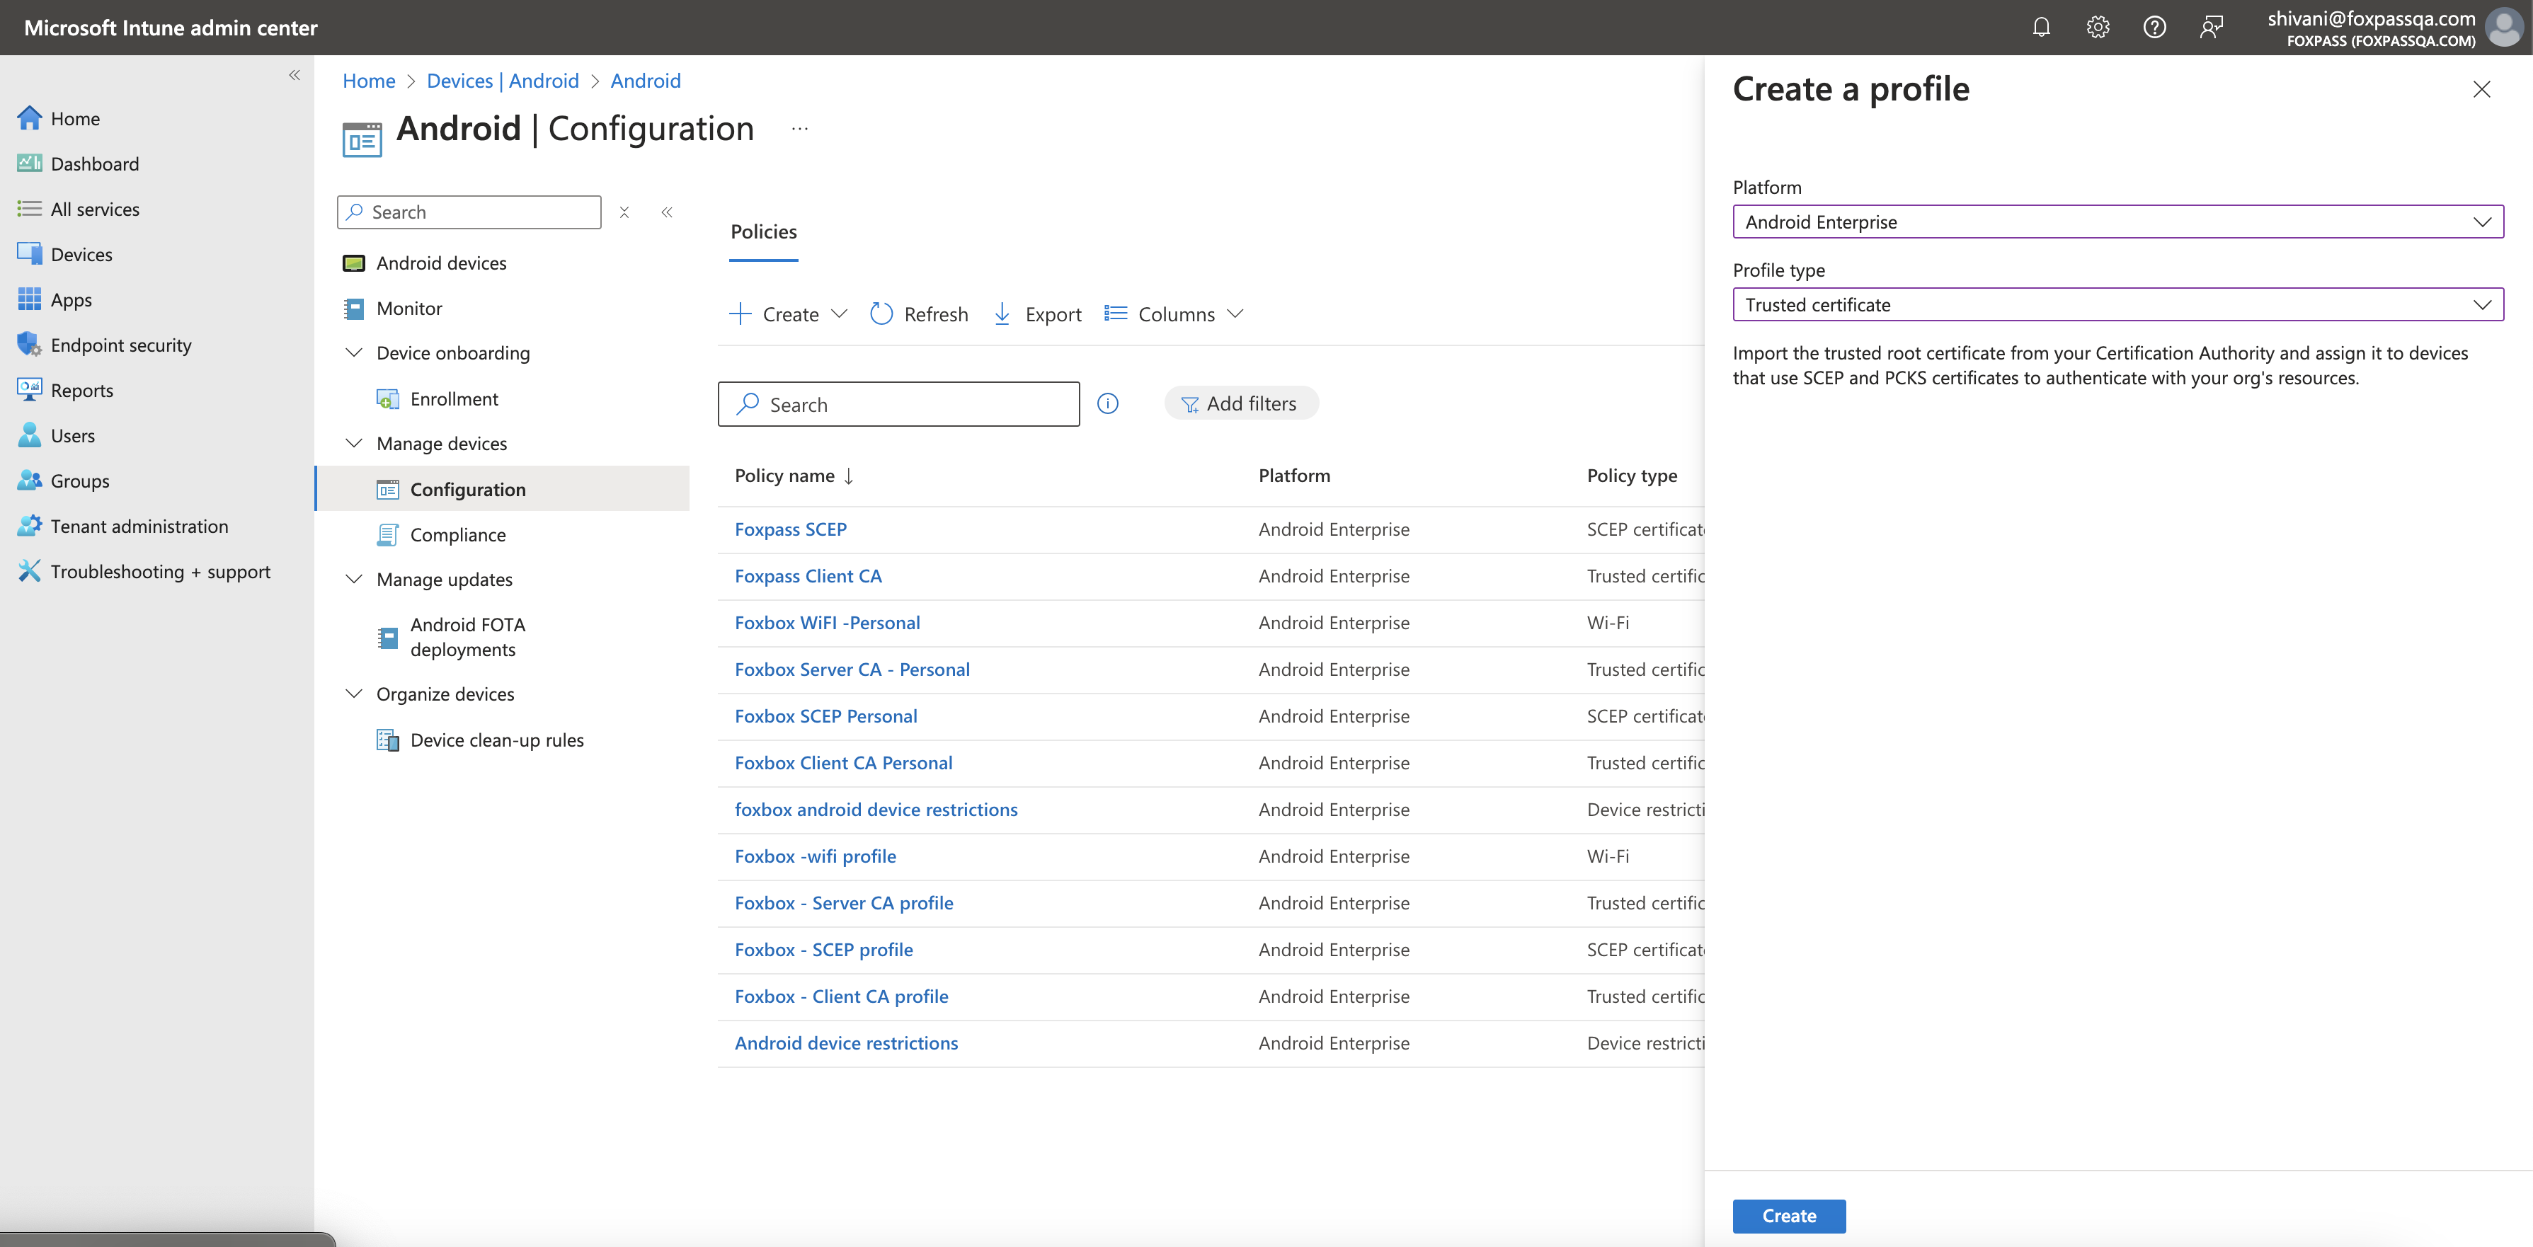2533x1247 pixels.
Task: Click the Users person icon
Action: tap(30, 435)
